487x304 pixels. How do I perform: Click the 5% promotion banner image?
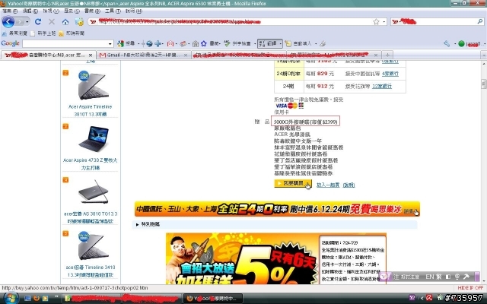click(276, 258)
